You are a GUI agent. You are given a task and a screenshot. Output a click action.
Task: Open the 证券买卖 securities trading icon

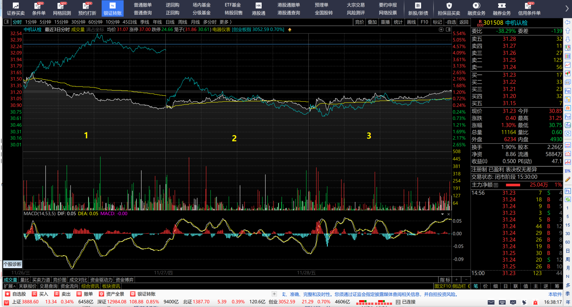16,9
